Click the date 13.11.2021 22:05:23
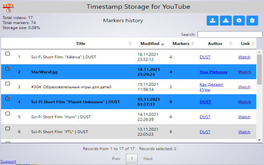The height and width of the screenshot is (165, 264). point(148,132)
